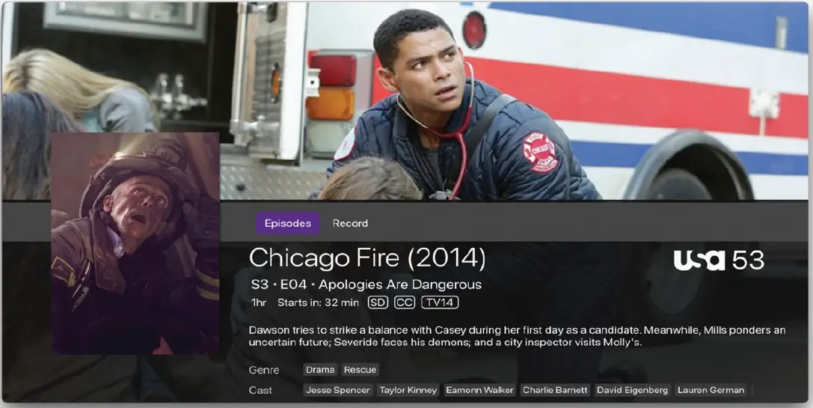Click the TV14 rating badge
The image size is (813, 408).
tap(440, 302)
